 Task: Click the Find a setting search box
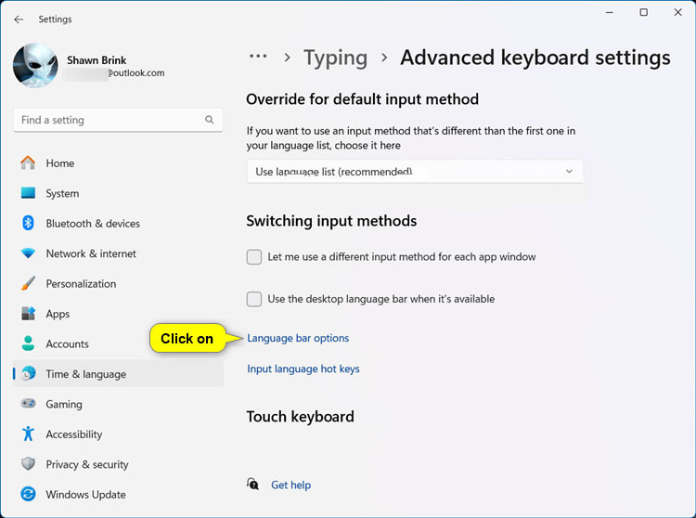118,120
